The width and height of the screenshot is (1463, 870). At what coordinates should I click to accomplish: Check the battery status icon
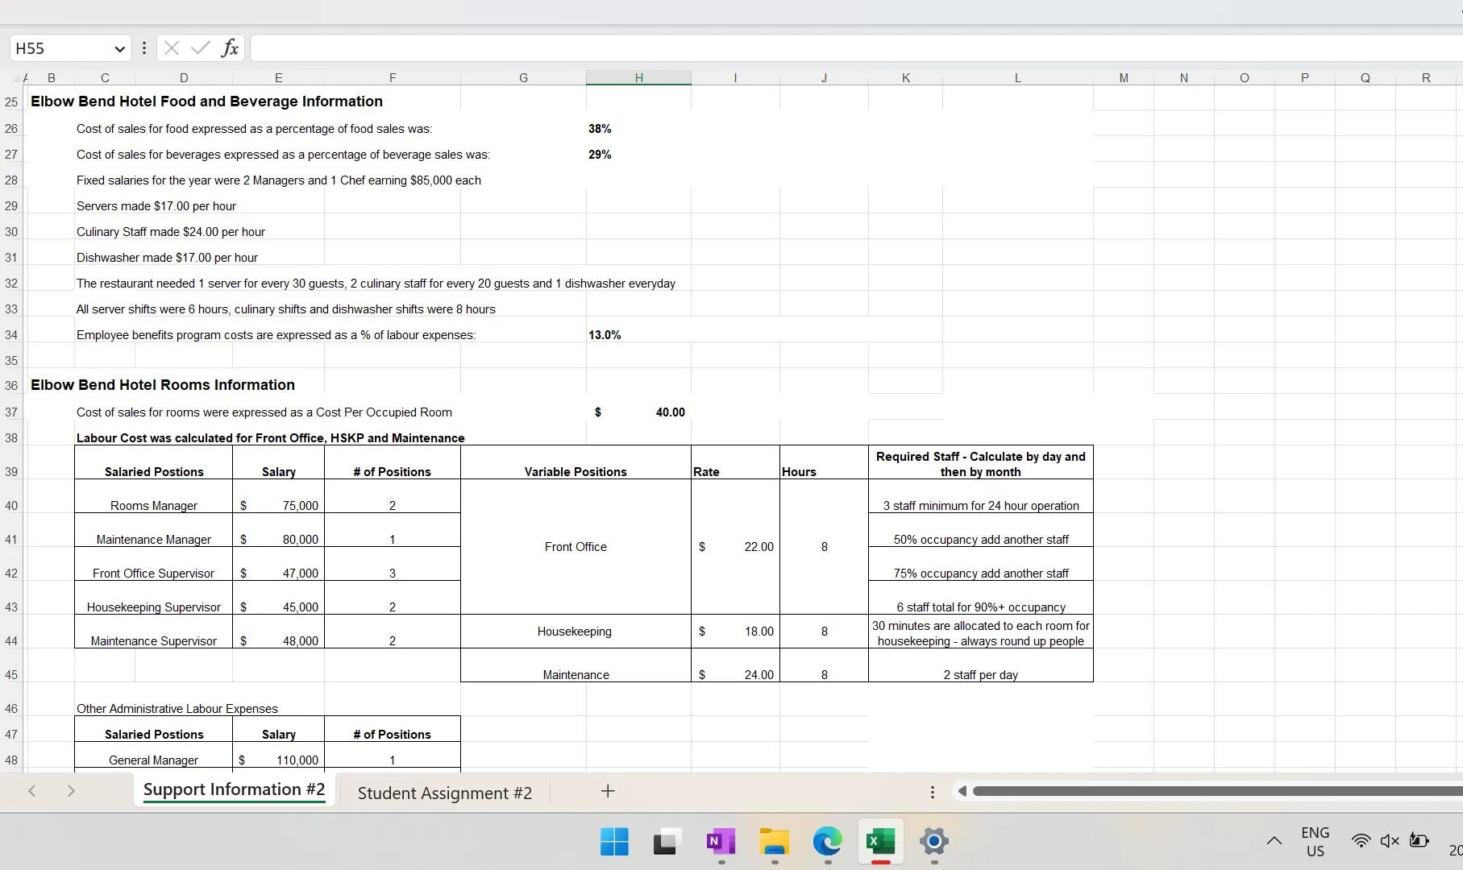(1419, 841)
